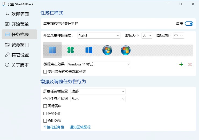199x140 pixels.
Task: Expand the 合并任务栏按钮 combo box
Action: [x=98, y=99]
